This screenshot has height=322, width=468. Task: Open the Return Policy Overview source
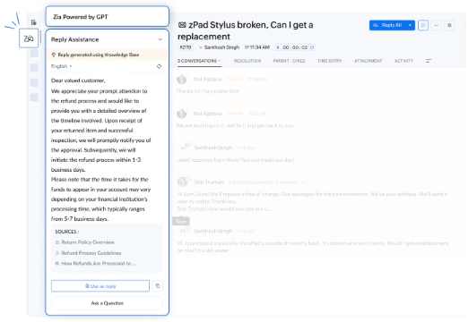coord(84,242)
